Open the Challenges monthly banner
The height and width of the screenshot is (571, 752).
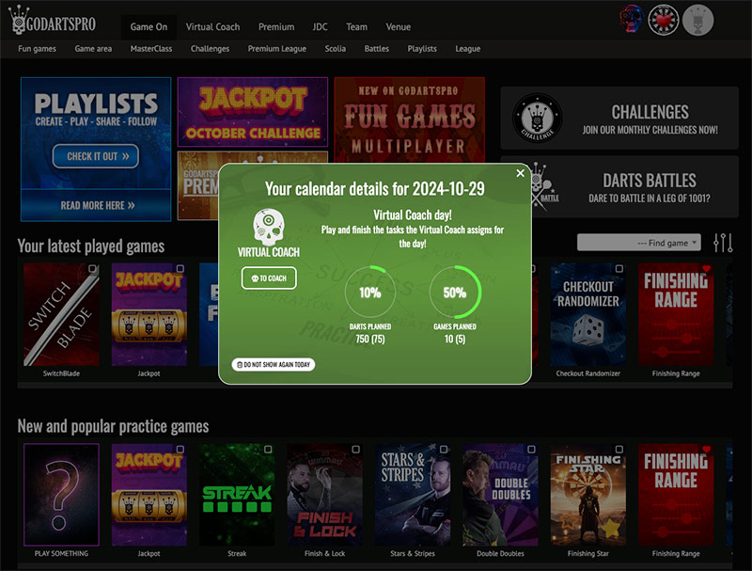[x=619, y=118]
